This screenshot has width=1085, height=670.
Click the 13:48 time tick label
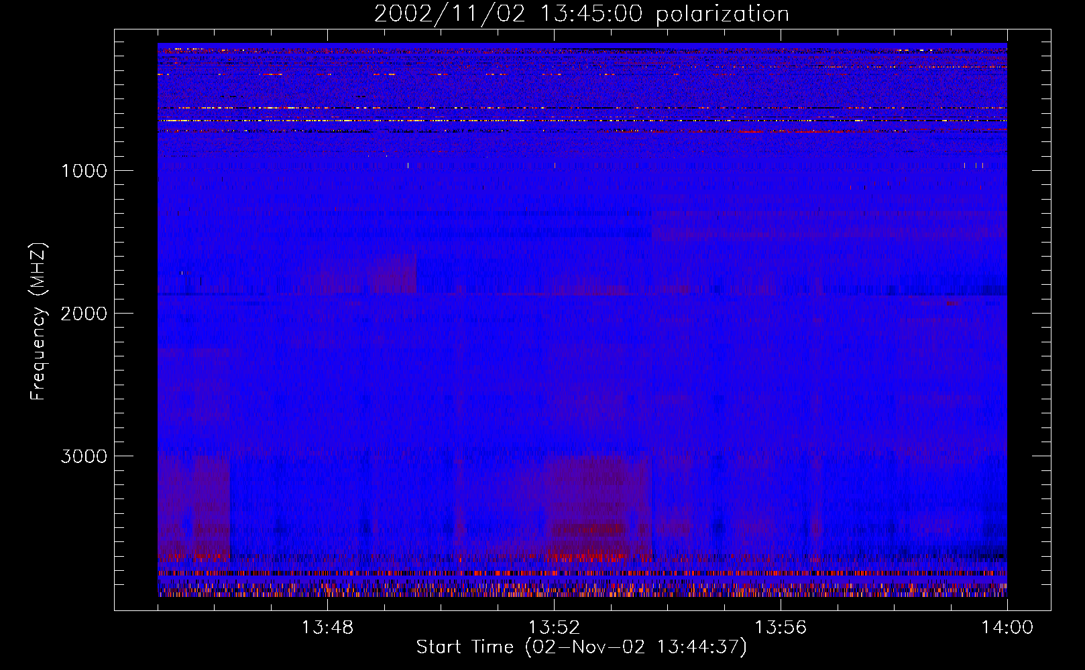coord(327,628)
